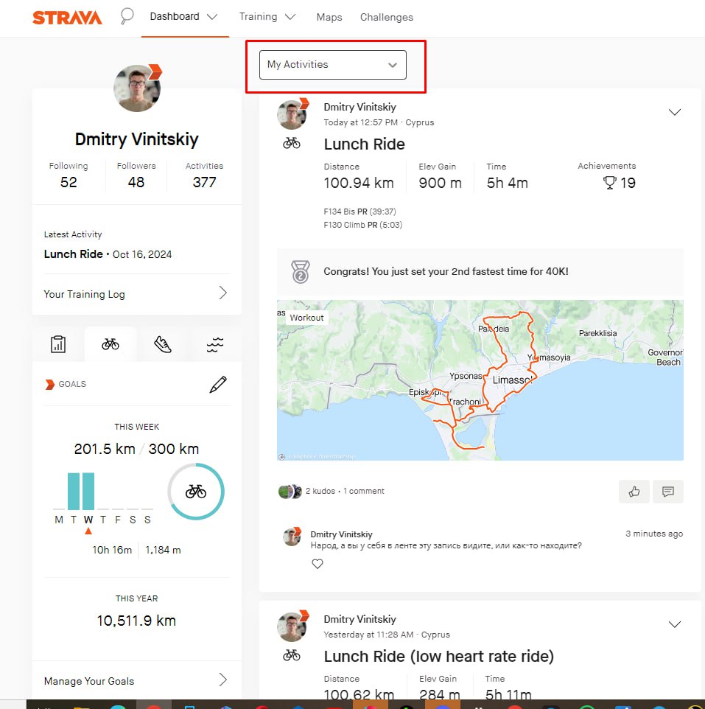Switch to the cycling goals tab
705x709 pixels.
pos(111,344)
